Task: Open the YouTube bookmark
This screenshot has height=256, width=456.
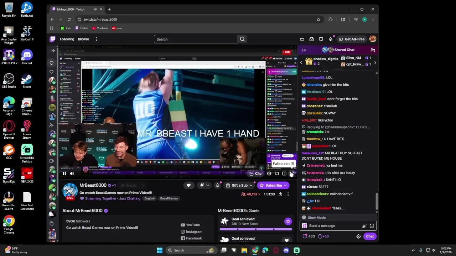Action: click(100, 28)
